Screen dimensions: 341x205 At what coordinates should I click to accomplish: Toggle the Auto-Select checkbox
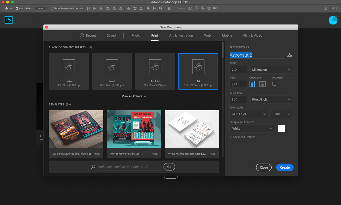[17, 9]
